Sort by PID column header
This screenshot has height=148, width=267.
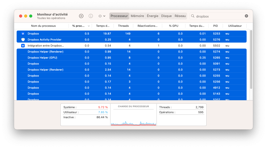coord(215,26)
